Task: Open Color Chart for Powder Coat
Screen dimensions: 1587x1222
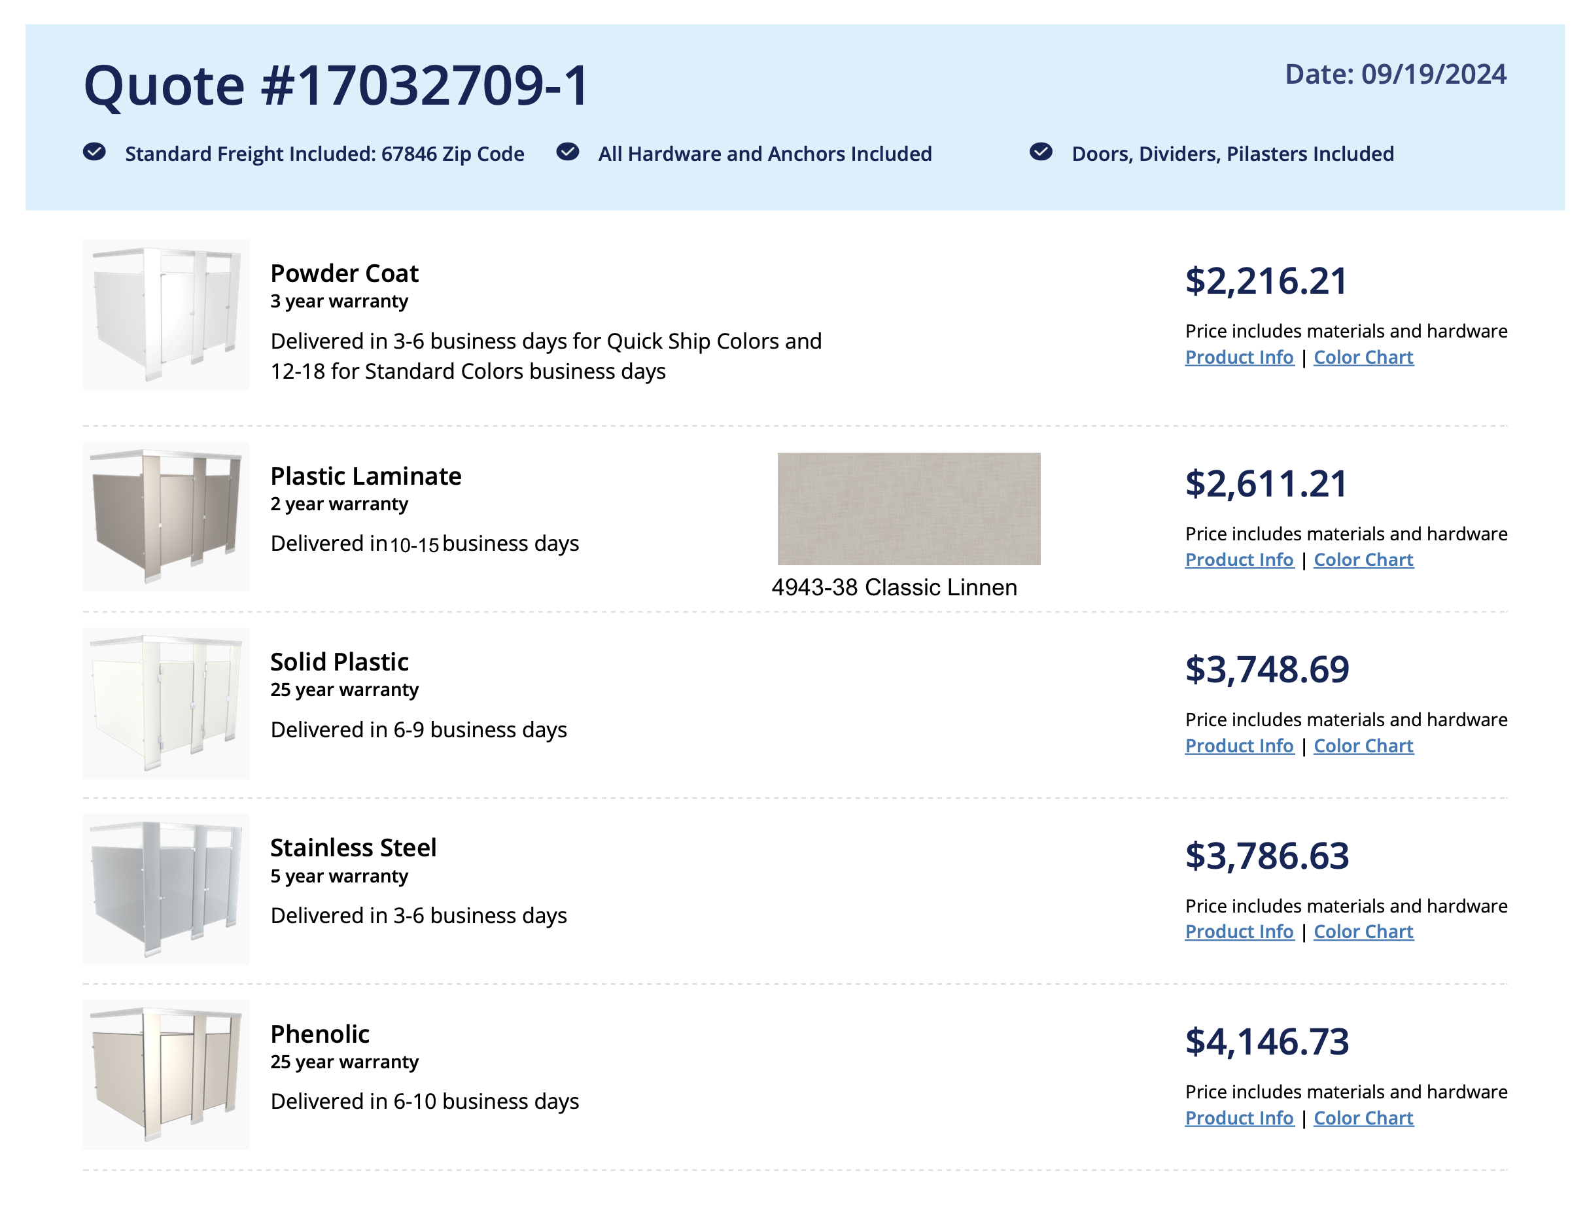Action: 1363,357
